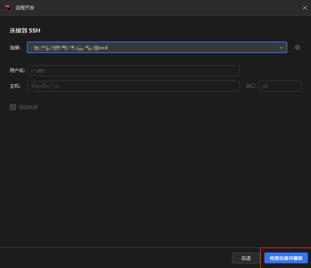Viewport: 311px width, 268px height.
Task: Click into the 主机 host field
Action: pyautogui.click(x=133, y=86)
